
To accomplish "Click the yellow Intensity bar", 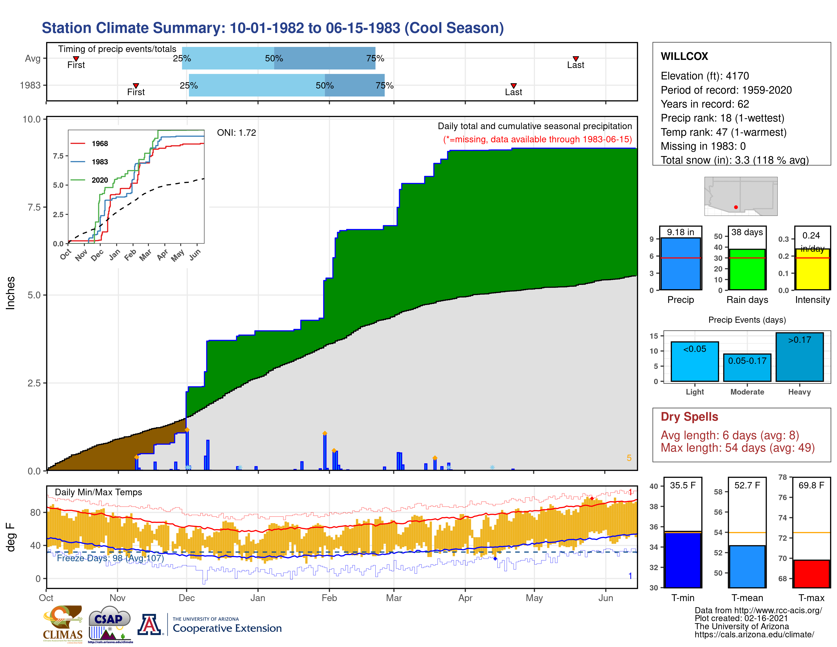I will point(812,269).
